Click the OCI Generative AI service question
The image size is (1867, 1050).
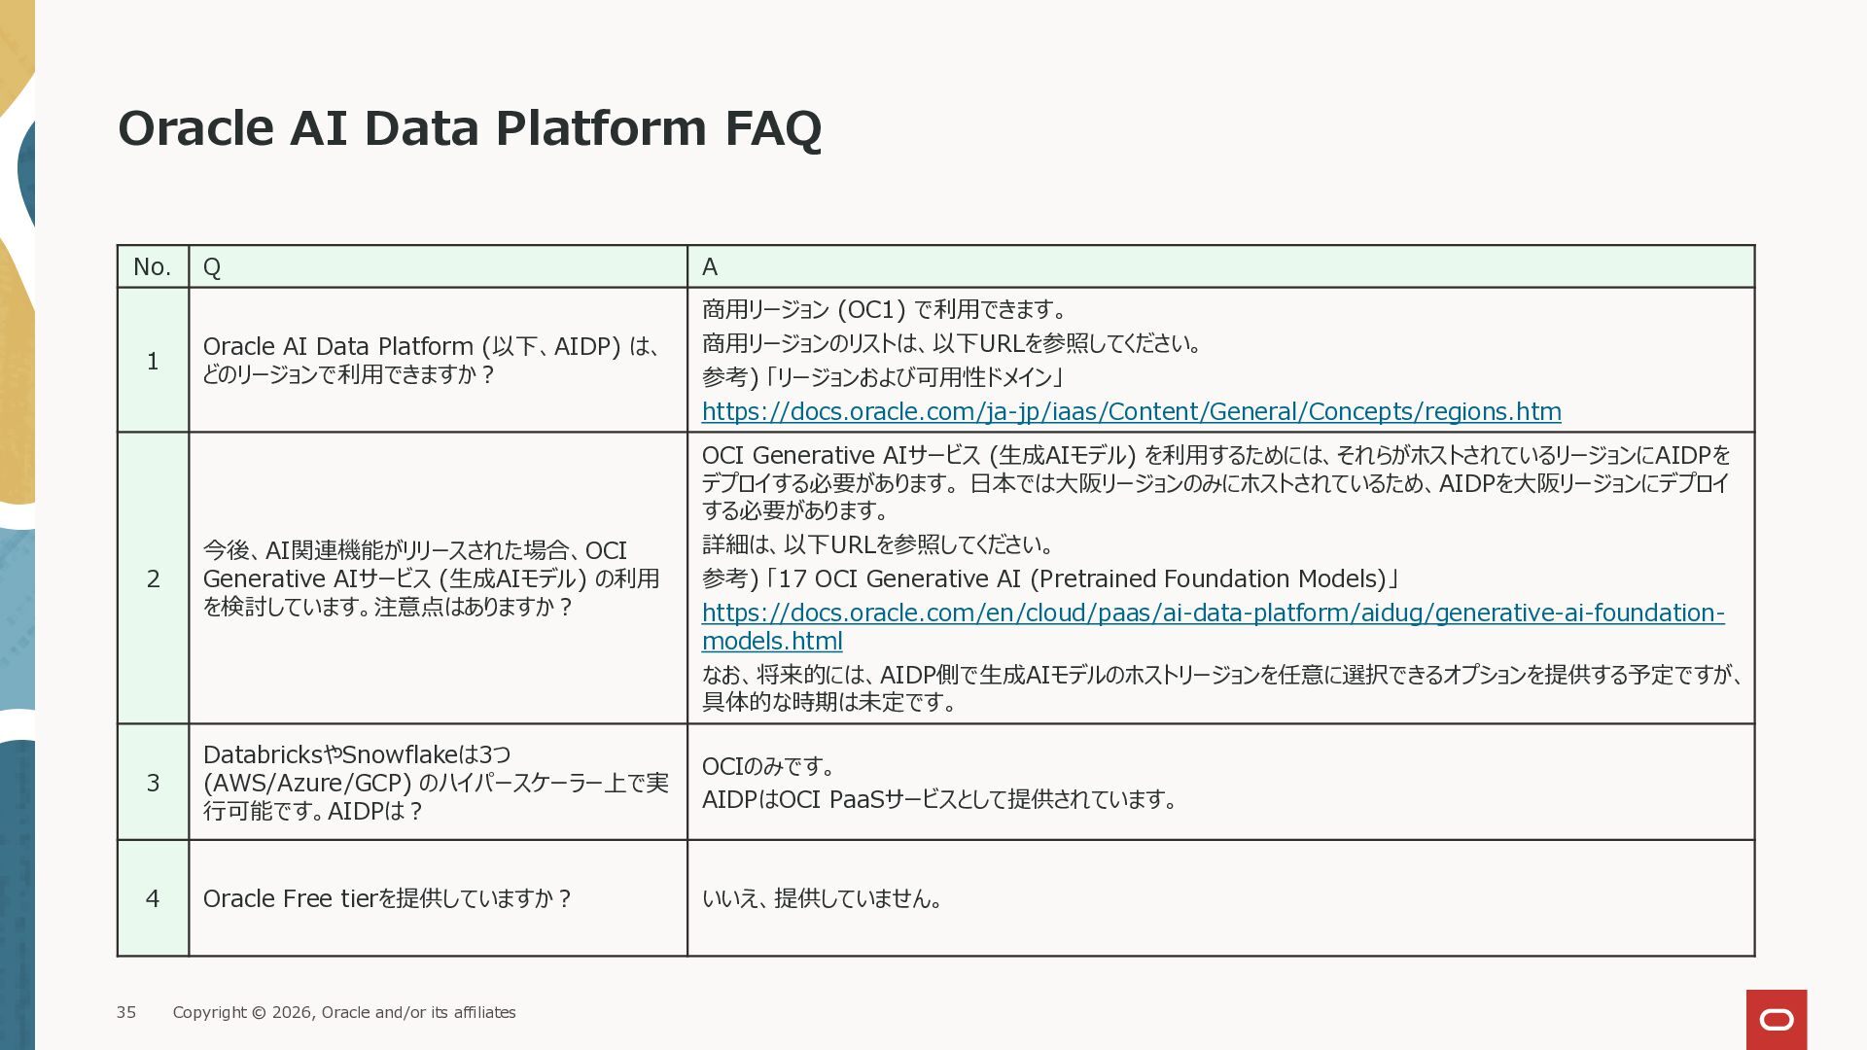tap(431, 579)
